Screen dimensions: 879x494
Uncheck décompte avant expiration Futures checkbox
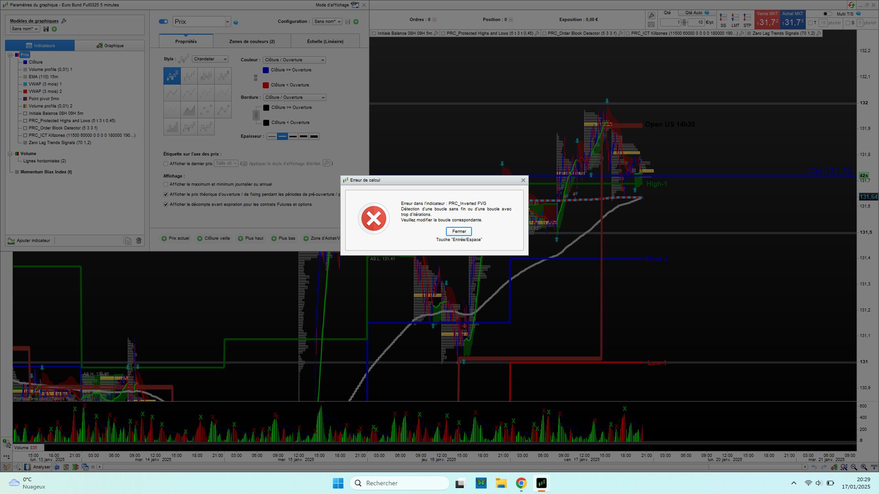pyautogui.click(x=166, y=204)
